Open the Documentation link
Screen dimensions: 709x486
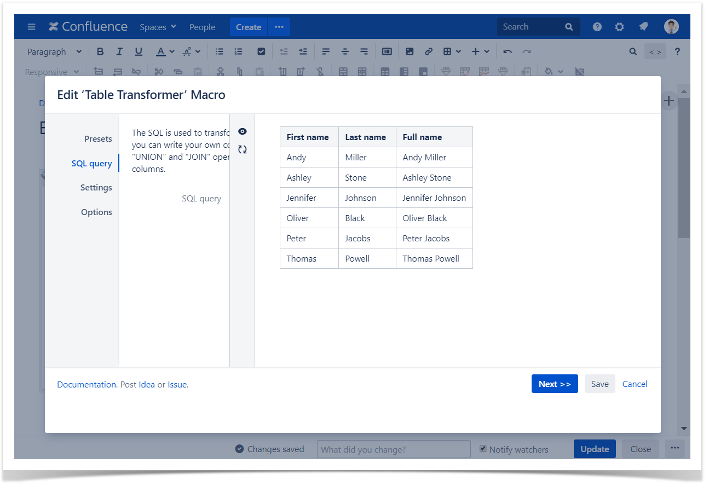(x=86, y=385)
